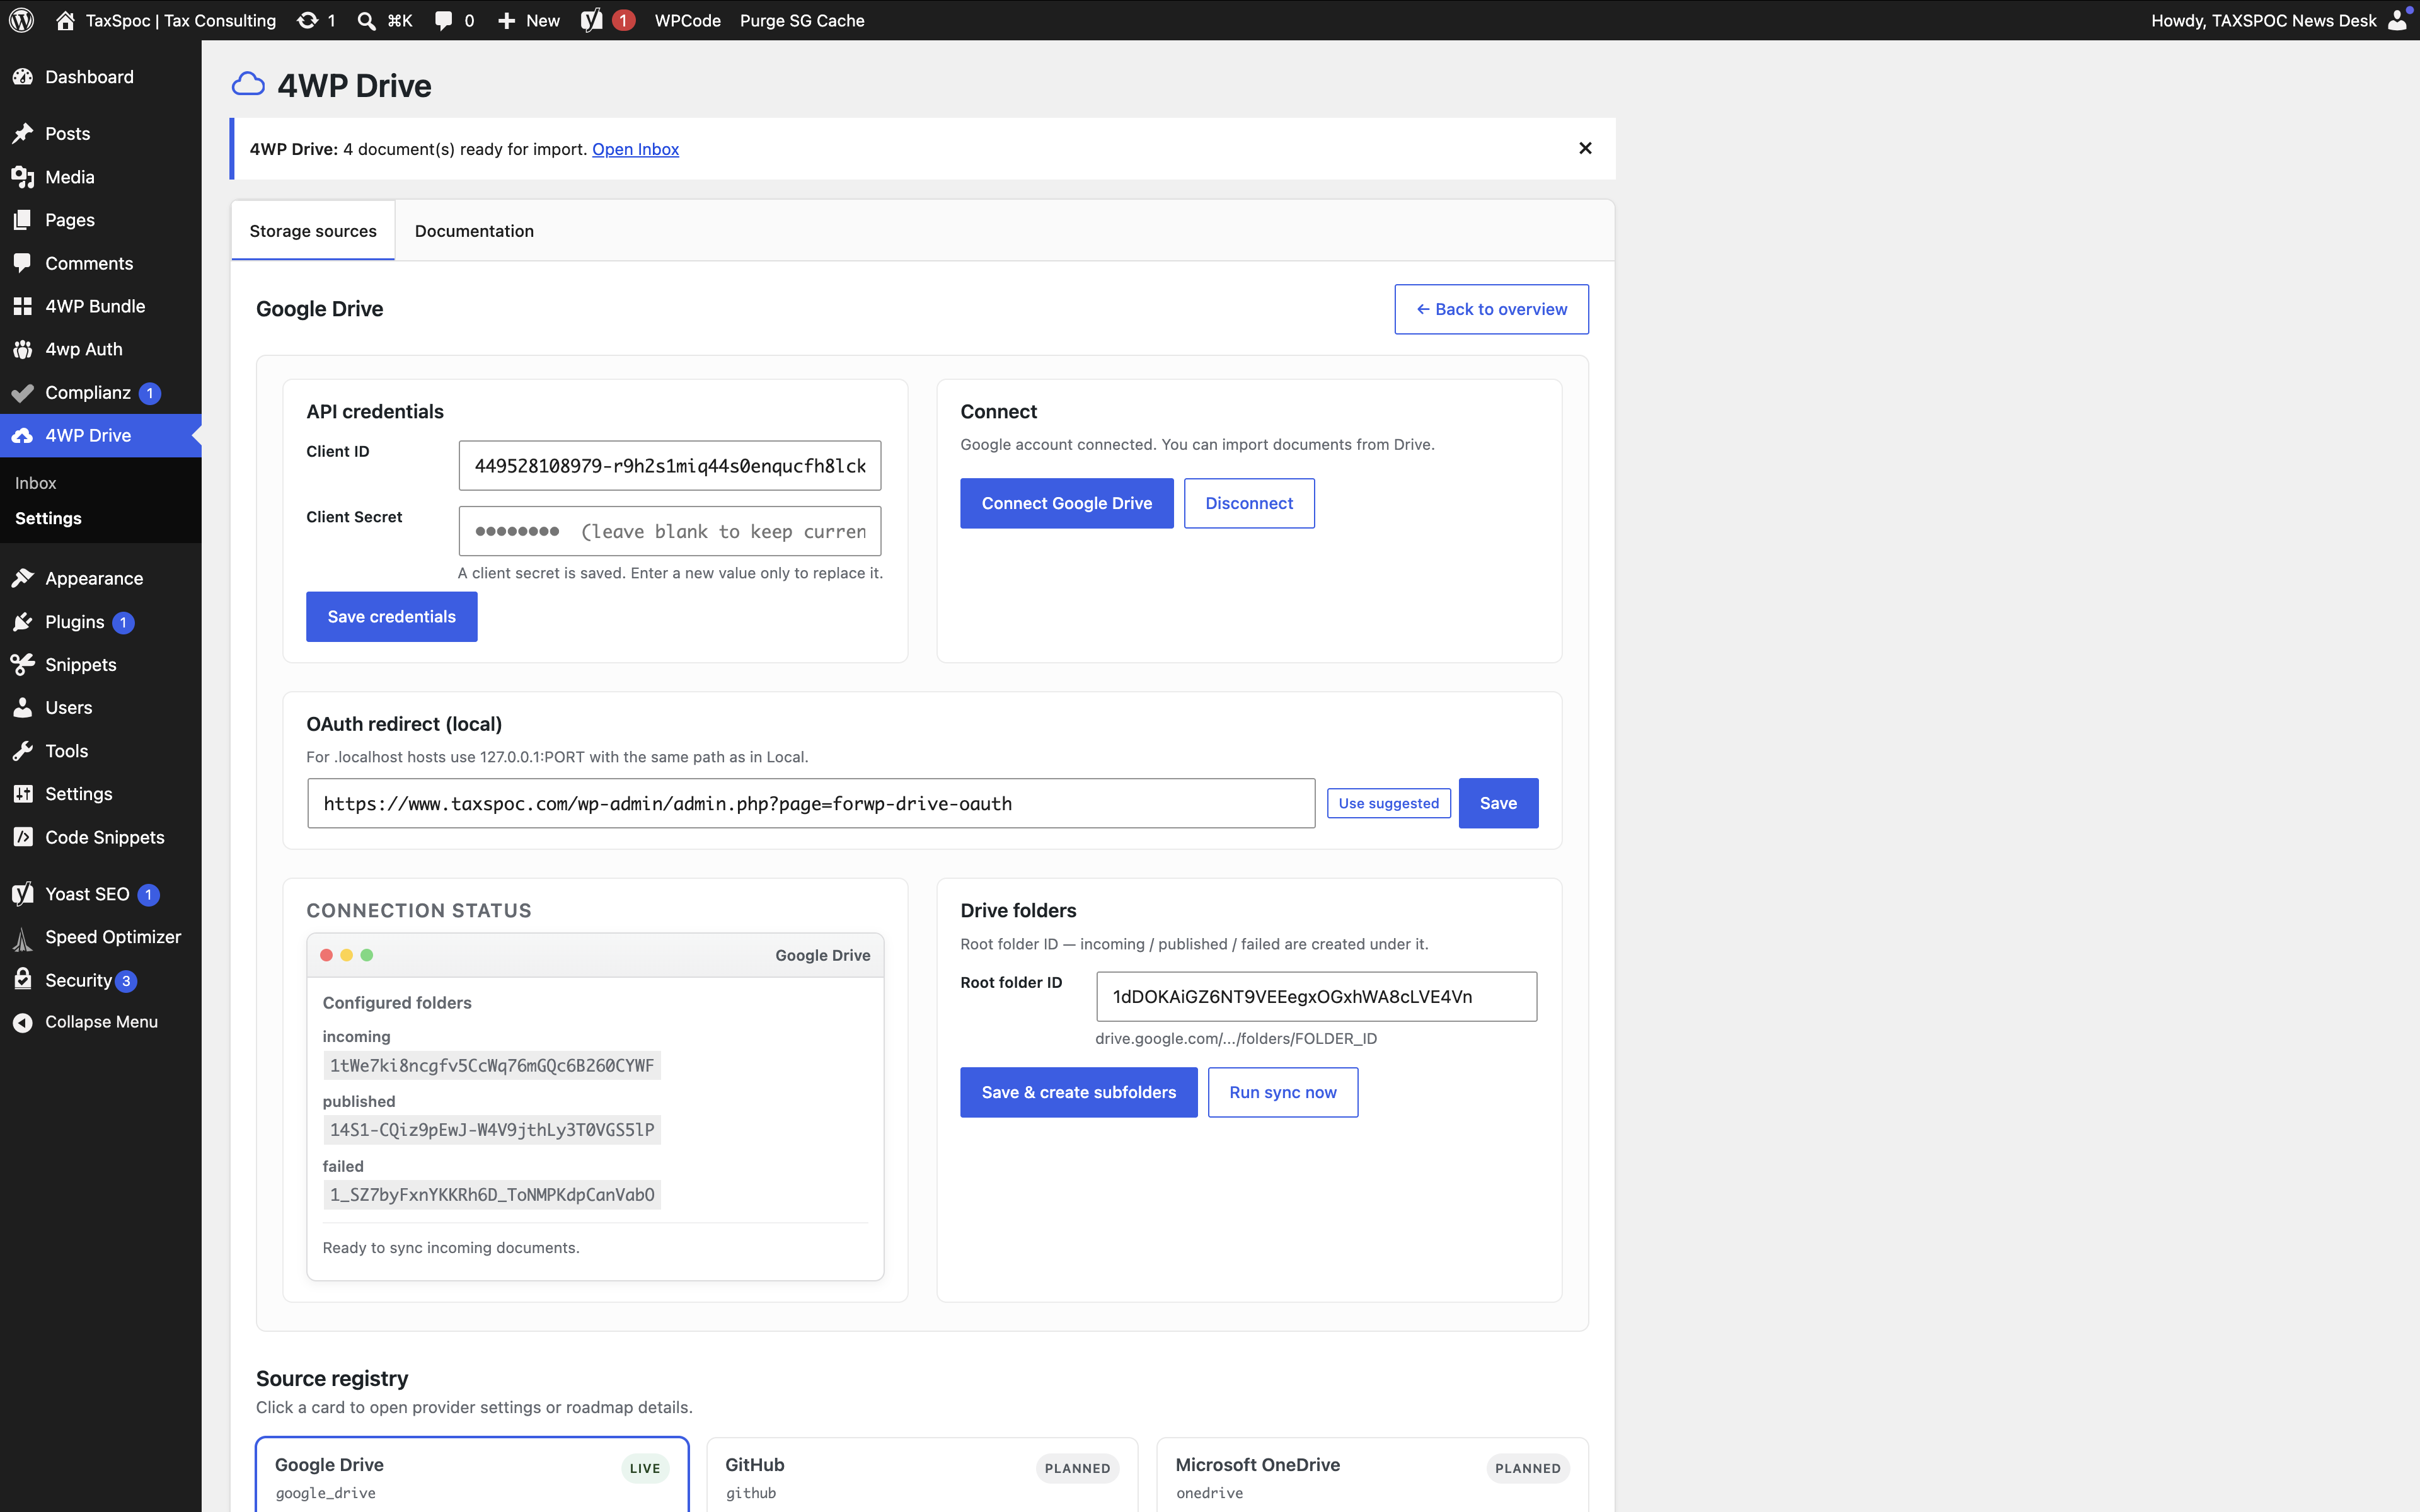Click the Tools wrench icon

[22, 751]
